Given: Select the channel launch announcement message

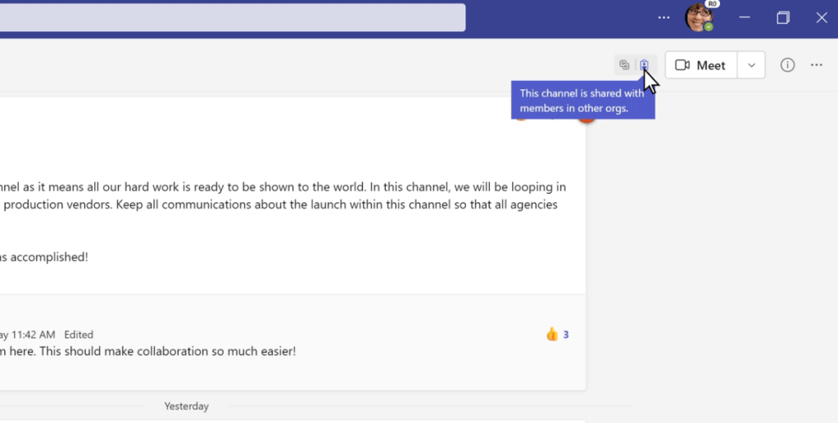Looking at the screenshot, I should pyautogui.click(x=279, y=196).
